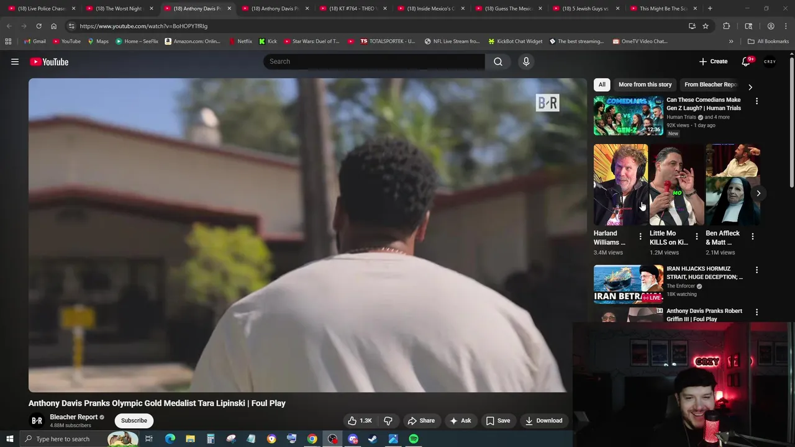The height and width of the screenshot is (447, 795).
Task: Open Chrome apps grid shortcut
Action: [x=8, y=42]
